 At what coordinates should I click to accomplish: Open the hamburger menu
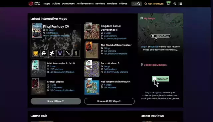[x=181, y=4]
